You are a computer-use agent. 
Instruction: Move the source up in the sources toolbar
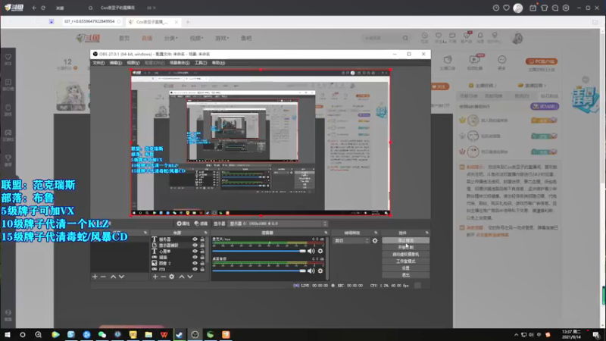click(x=182, y=277)
